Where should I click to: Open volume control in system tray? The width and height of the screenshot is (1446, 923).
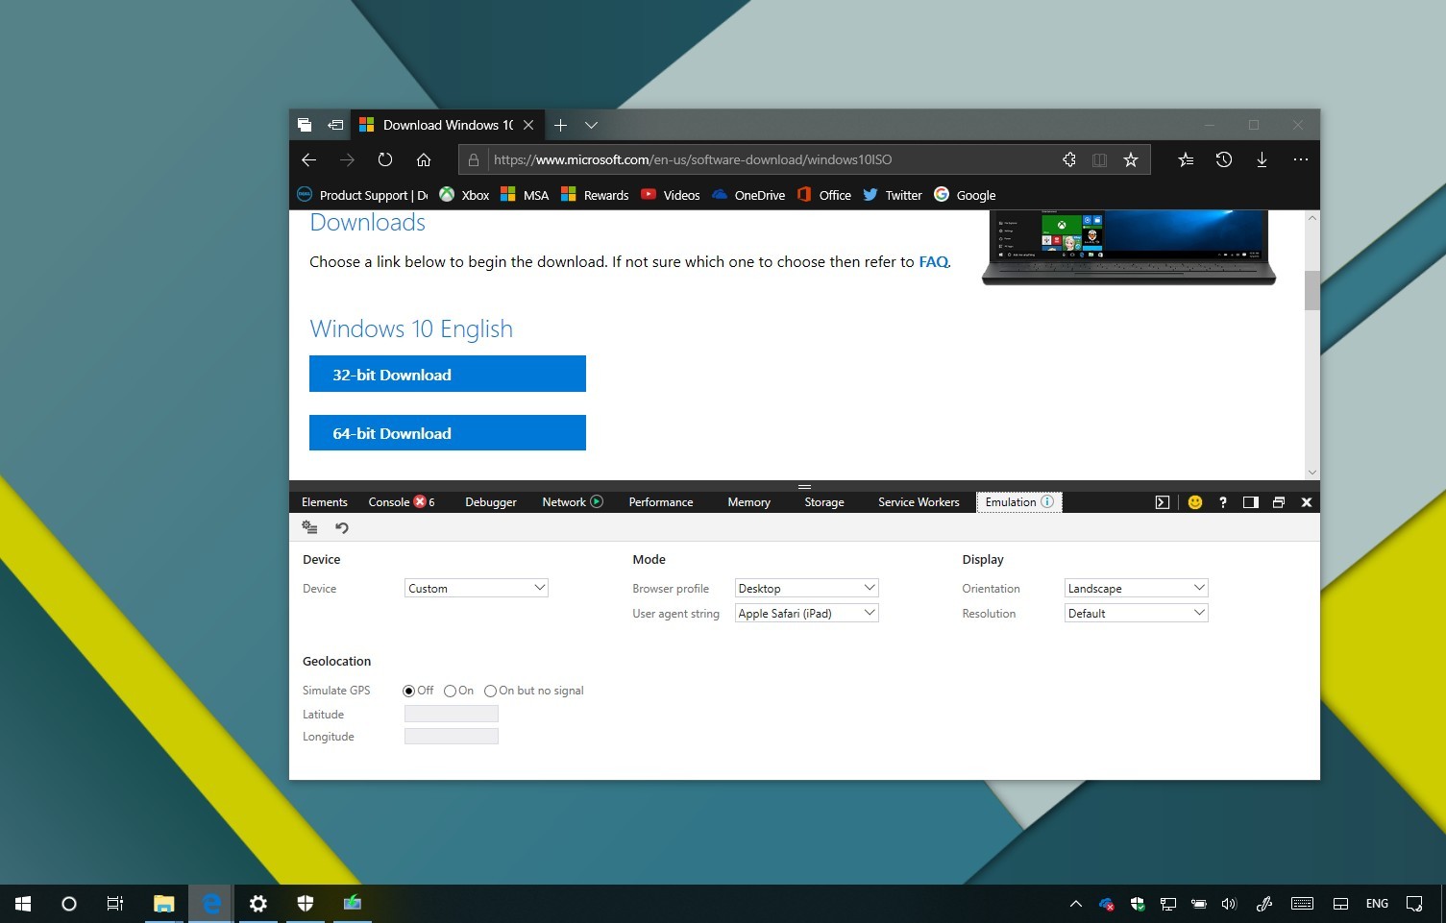(x=1229, y=904)
